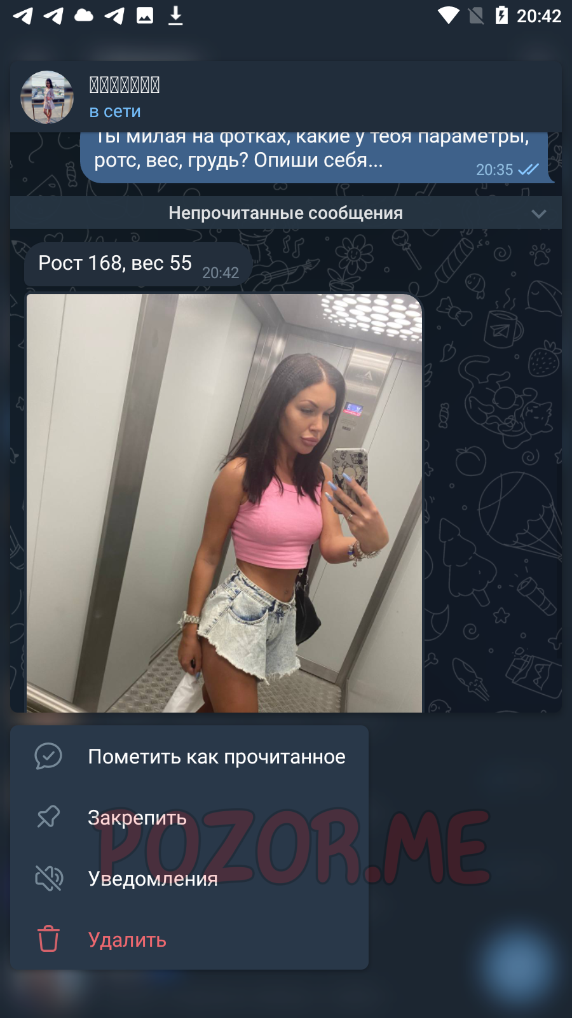Open the elevator selfie photo message
This screenshot has height=1018, width=572.
(224, 503)
